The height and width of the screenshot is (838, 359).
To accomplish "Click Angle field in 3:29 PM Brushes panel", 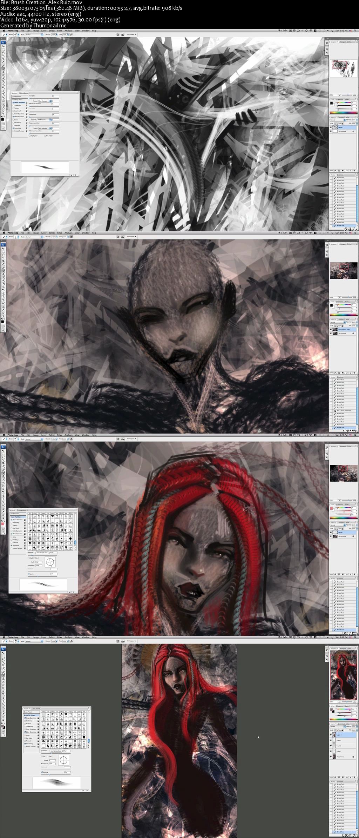I will coord(39,562).
